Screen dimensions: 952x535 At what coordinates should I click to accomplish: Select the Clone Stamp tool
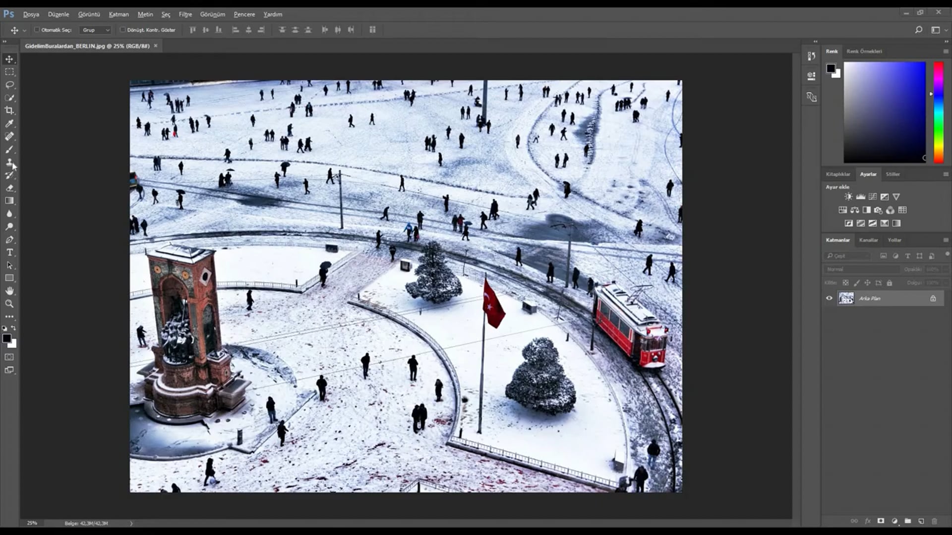point(9,162)
